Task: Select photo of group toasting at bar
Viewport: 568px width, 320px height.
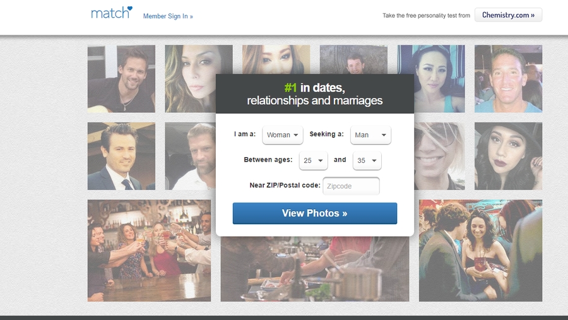Action: (x=149, y=251)
